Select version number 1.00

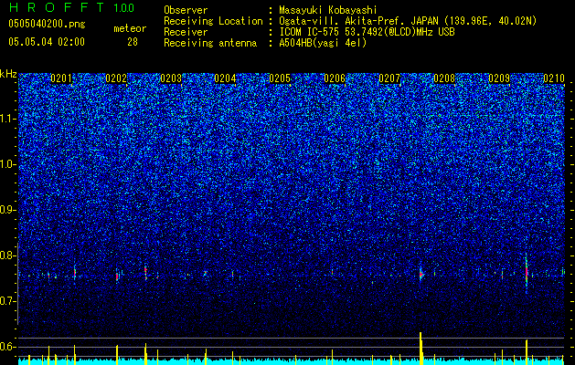click(124, 7)
